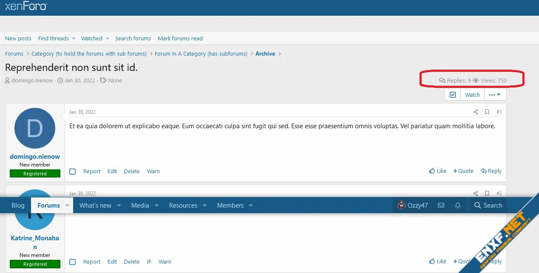Viewport: 539px width, 273px height.
Task: Quote the first post
Action: tap(463, 171)
